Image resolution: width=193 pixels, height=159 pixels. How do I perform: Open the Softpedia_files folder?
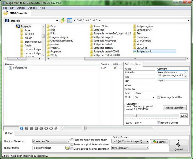pos(143,26)
